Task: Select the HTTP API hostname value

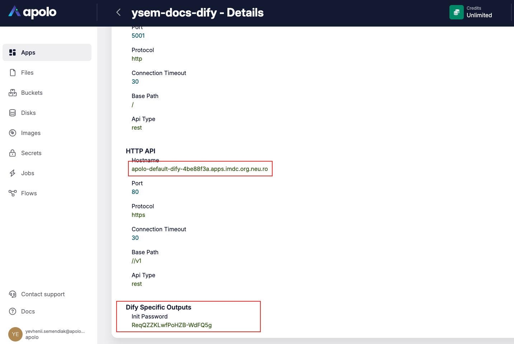Action: coord(199,169)
